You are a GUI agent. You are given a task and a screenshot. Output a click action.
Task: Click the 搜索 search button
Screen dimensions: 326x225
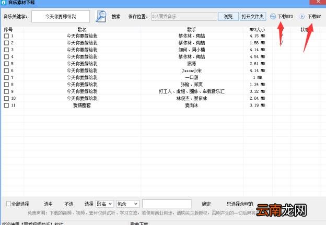coord(116,16)
